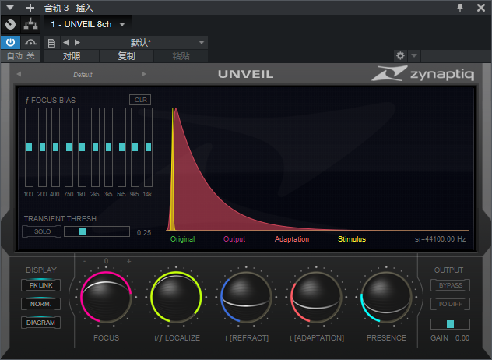Click the transient threshold slider
Viewport: 492px width, 360px height.
[x=97, y=231]
